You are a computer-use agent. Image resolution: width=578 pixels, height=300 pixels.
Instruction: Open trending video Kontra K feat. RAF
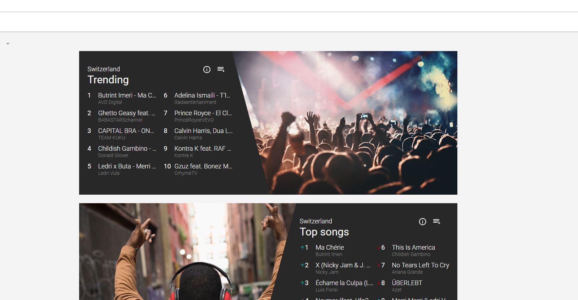(203, 149)
